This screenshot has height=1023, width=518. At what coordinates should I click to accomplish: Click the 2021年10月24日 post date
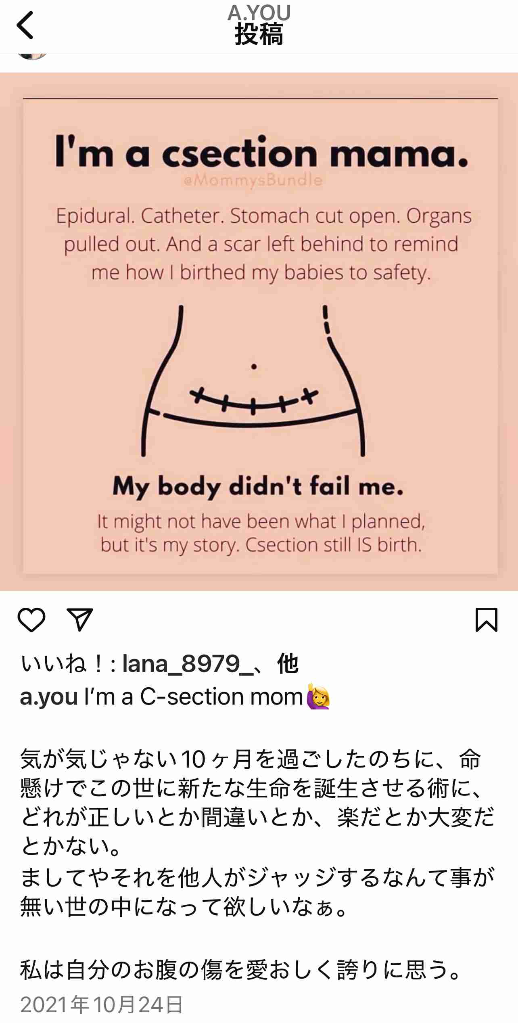click(102, 1005)
